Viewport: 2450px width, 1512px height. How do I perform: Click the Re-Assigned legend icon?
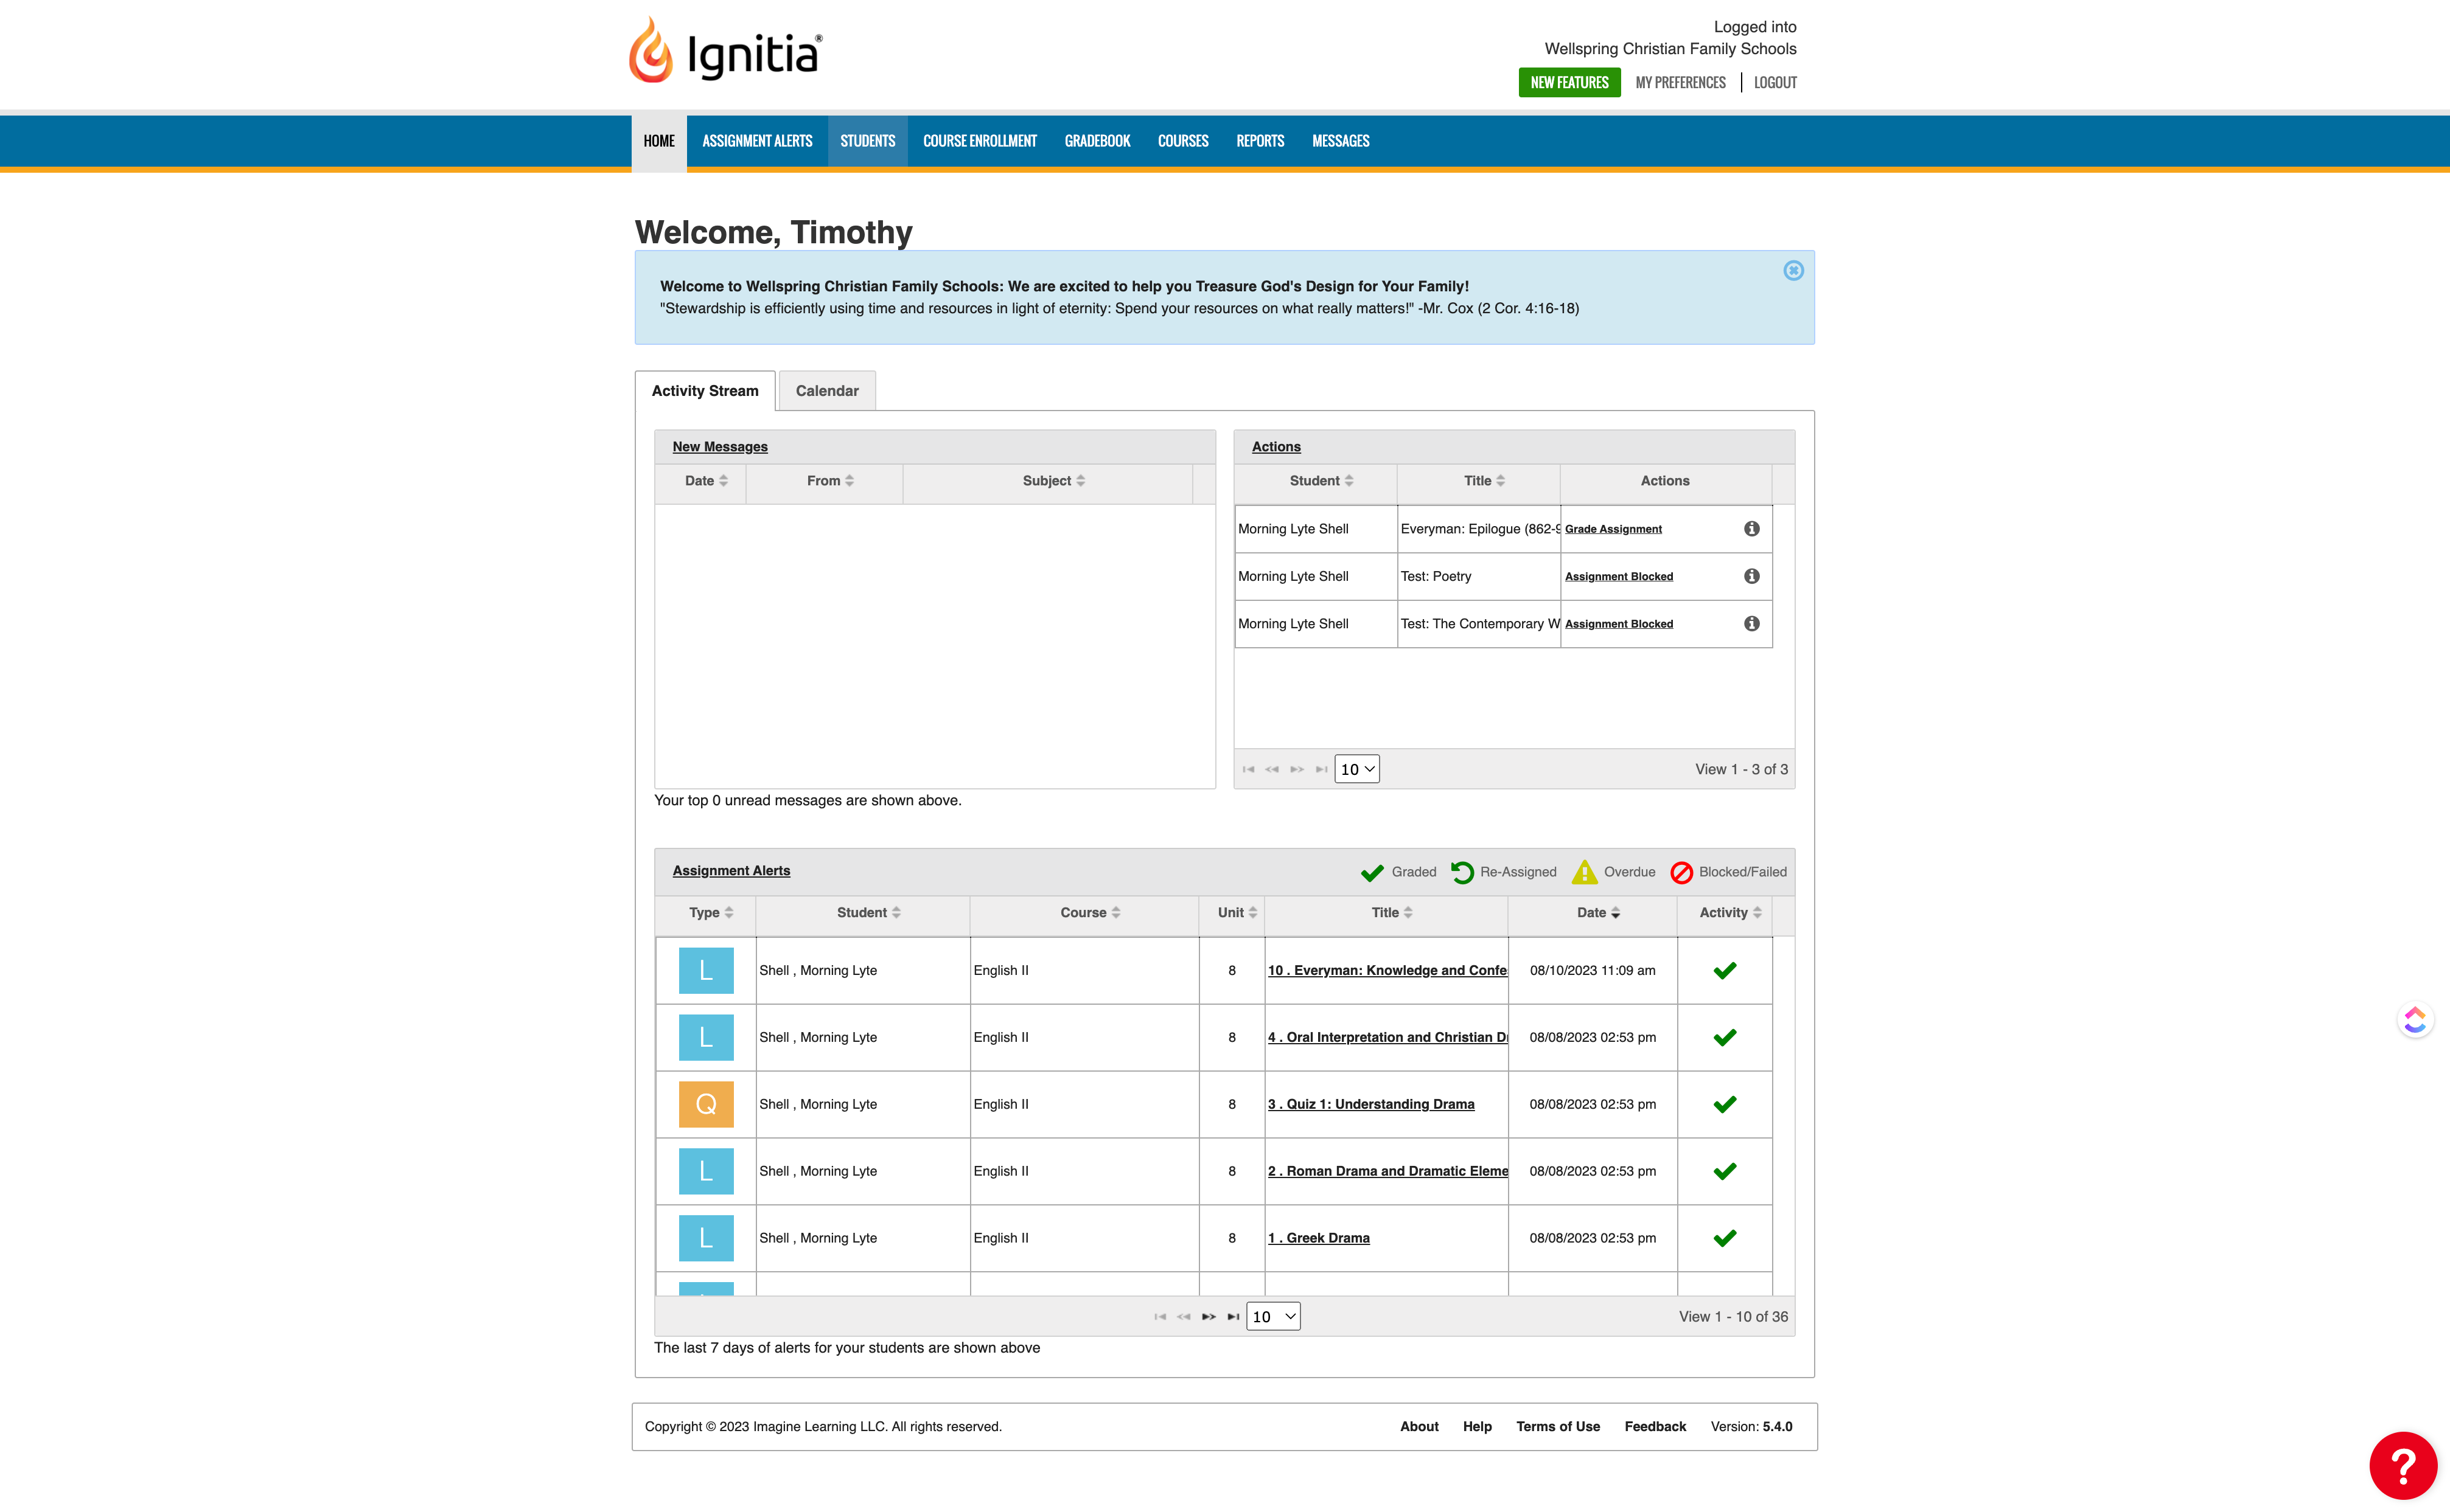tap(1462, 872)
